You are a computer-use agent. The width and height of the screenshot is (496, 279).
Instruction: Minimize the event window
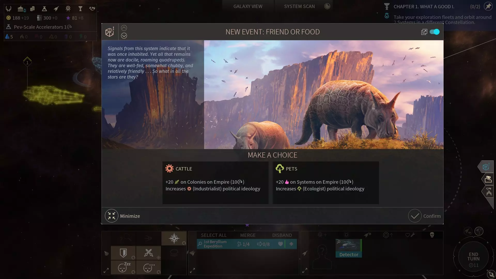(123, 216)
